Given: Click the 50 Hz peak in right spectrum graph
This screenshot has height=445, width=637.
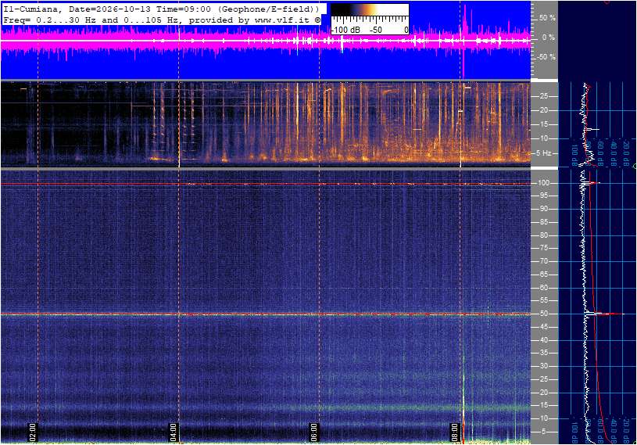Looking at the screenshot, I should 605,314.
